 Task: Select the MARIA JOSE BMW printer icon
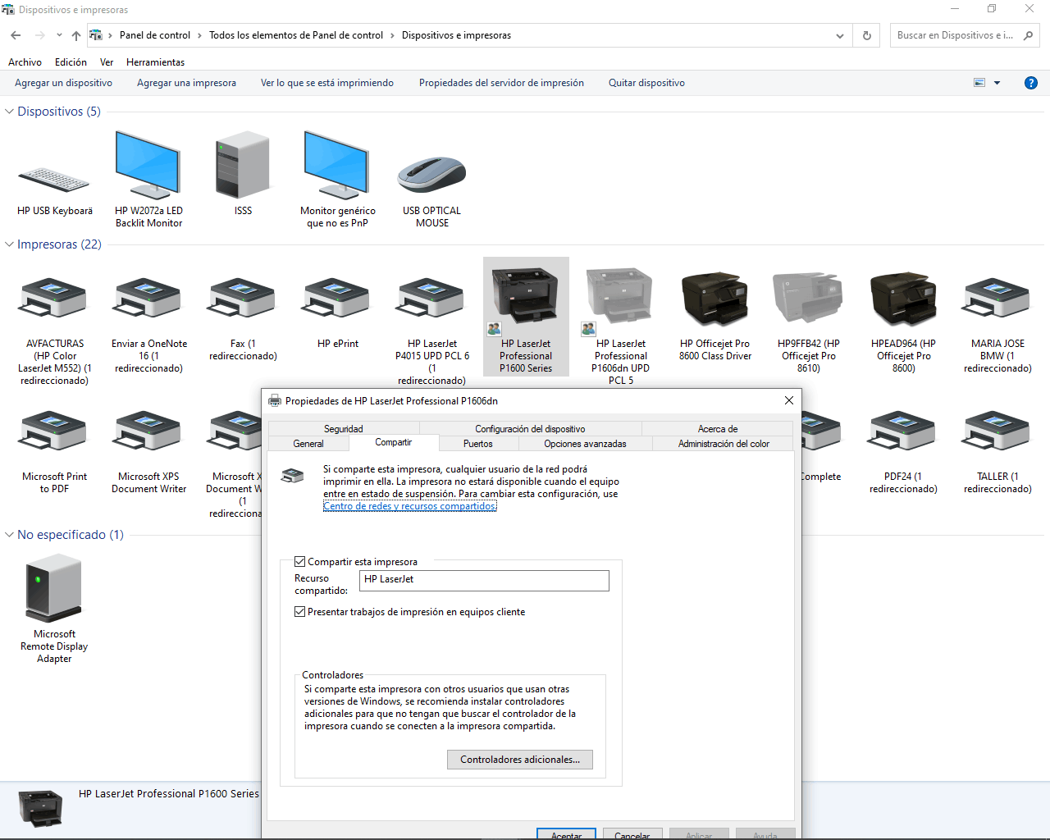coord(997,299)
